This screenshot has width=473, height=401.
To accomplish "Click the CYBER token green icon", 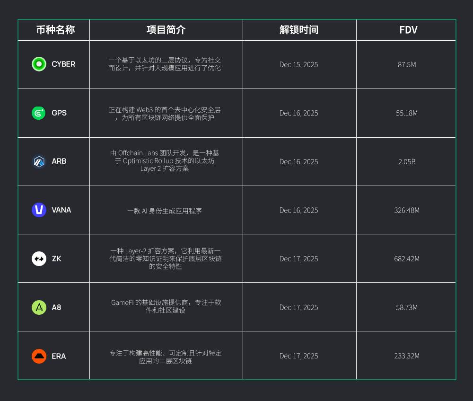I will [x=39, y=64].
